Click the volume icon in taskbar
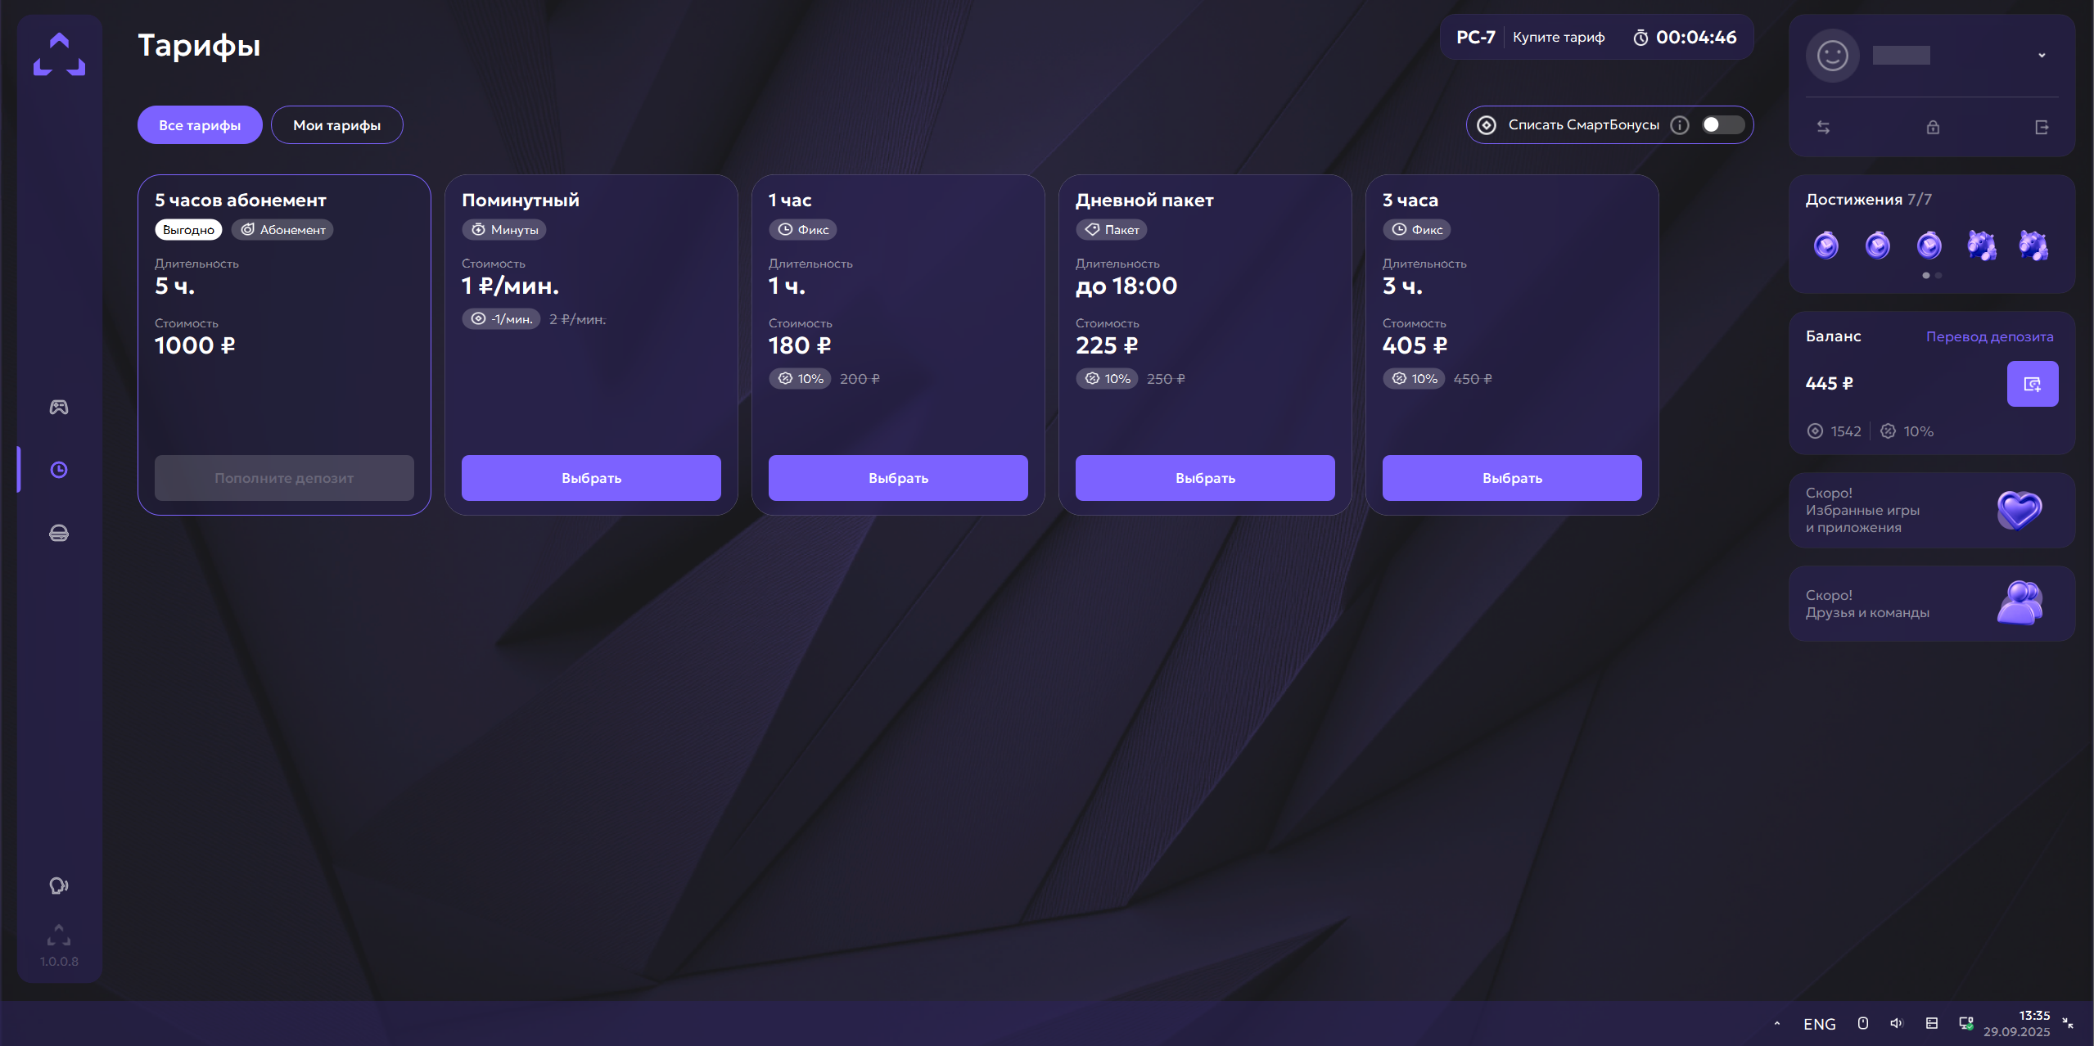Viewport: 2094px width, 1046px height. click(1897, 1023)
